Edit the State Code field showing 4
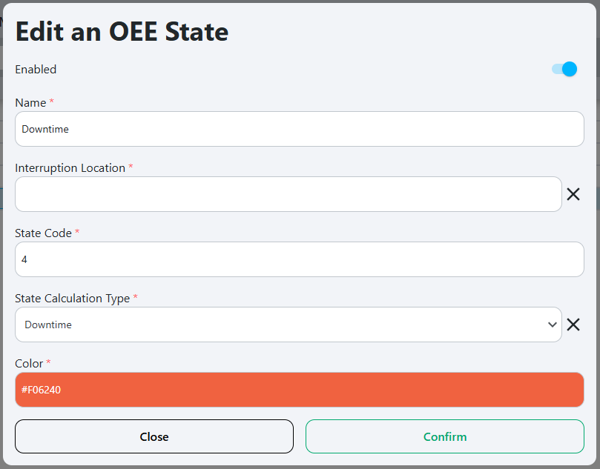Screen dimensions: 600x469 299,259
